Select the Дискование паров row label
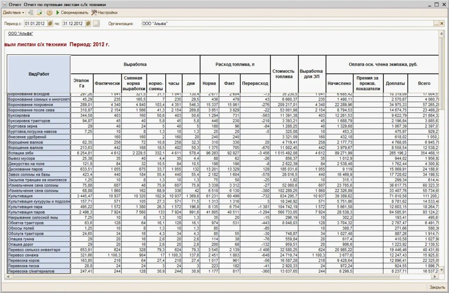This screenshot has height=293, width=449. click(x=39, y=169)
